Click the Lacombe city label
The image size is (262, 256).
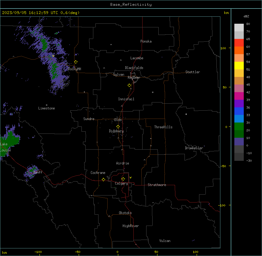[137, 58]
